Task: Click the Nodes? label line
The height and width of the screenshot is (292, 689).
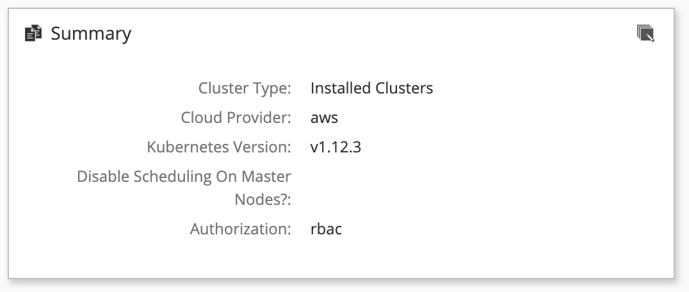Action: tap(263, 199)
